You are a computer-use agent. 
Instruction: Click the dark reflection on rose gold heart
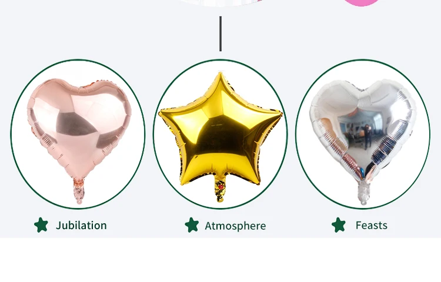click(75, 125)
